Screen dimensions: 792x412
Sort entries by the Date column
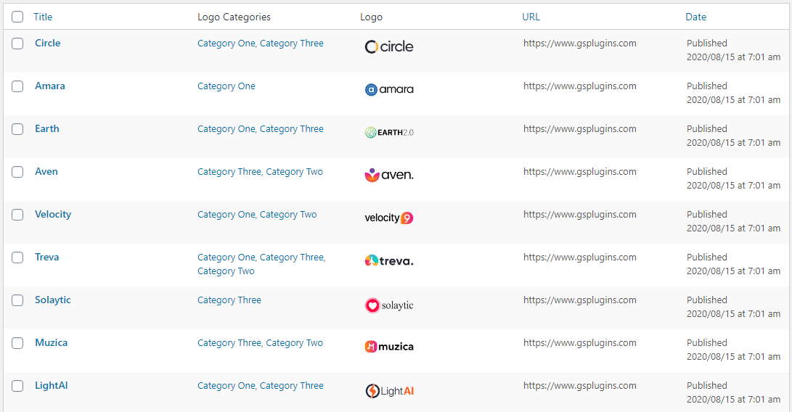tap(695, 17)
